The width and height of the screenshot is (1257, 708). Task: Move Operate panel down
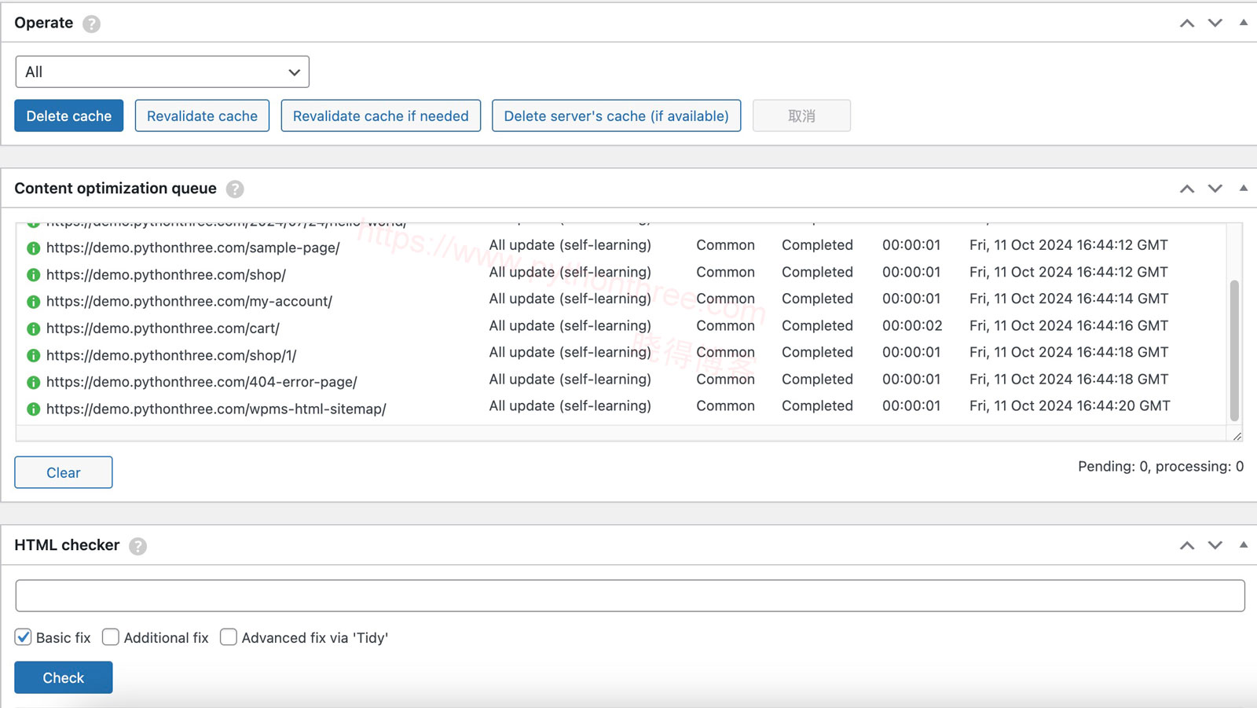pos(1215,23)
